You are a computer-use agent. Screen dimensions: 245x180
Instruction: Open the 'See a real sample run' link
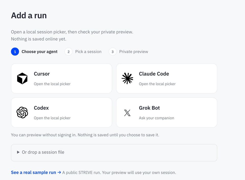tap(36, 172)
